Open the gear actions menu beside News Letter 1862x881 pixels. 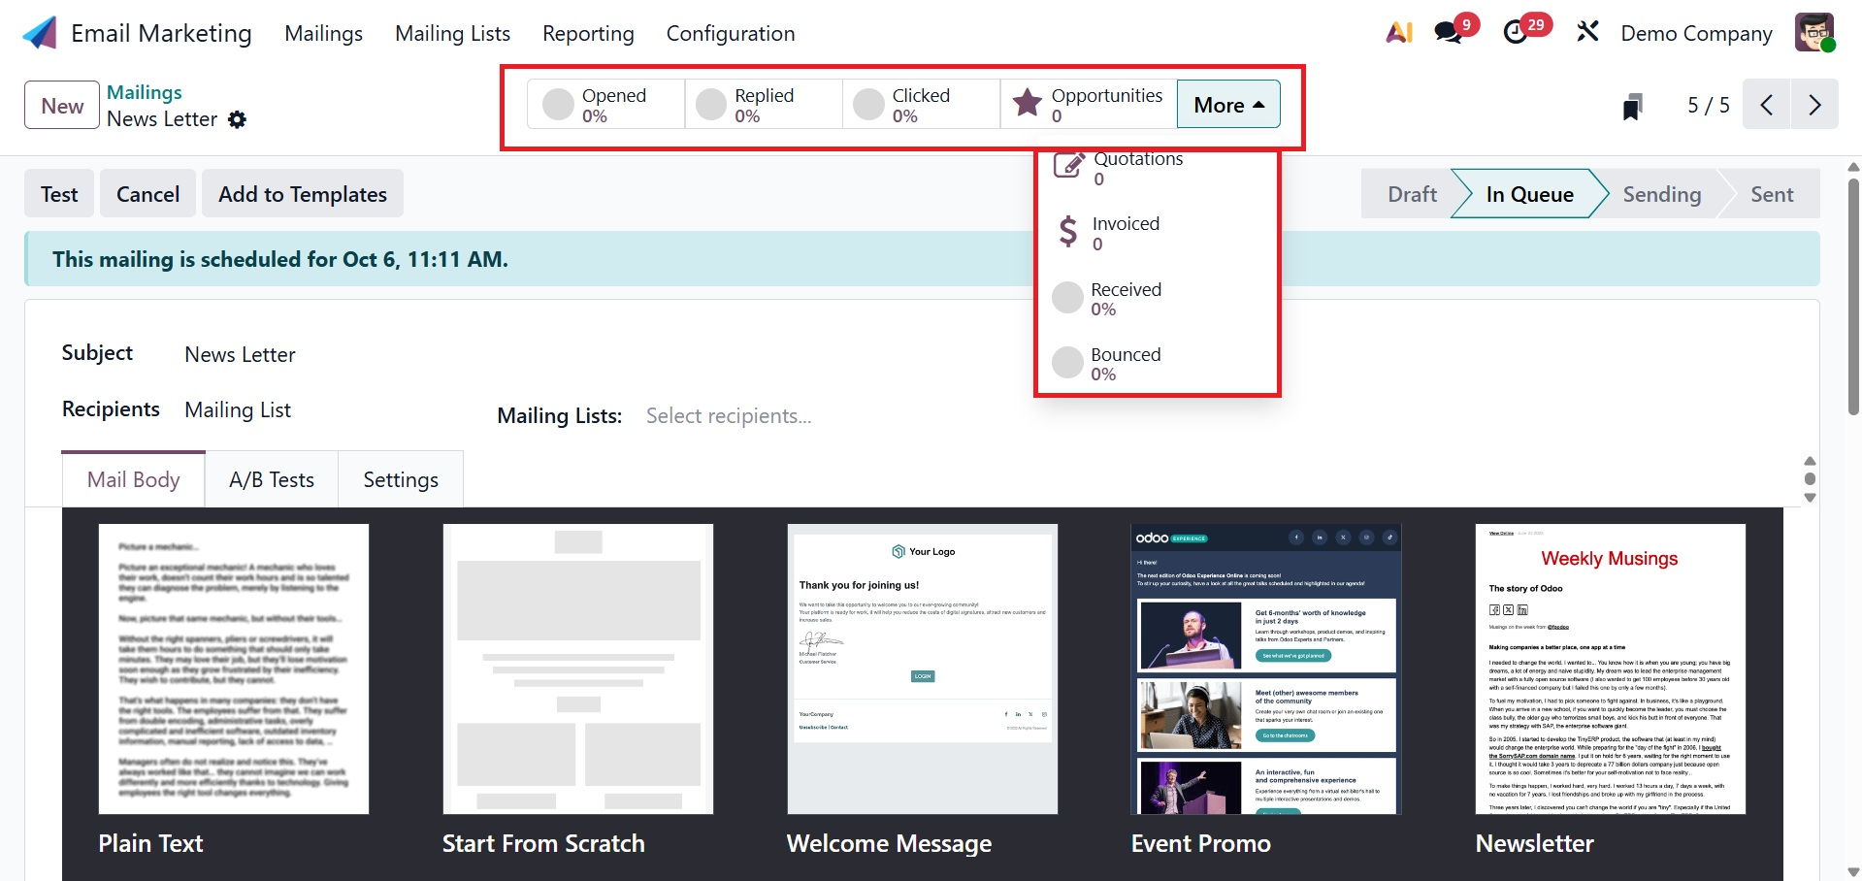(x=237, y=119)
